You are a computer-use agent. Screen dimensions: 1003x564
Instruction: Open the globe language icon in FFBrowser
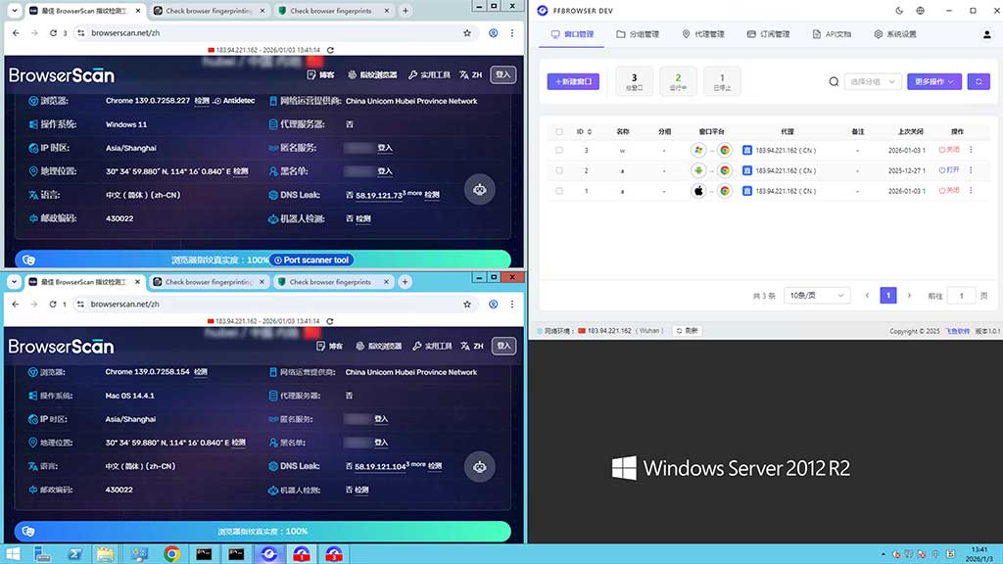pos(920,11)
